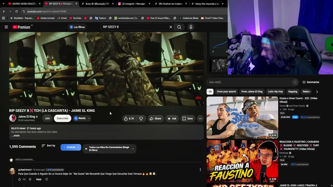Focus the Ask vidIQ input field

tap(250, 82)
